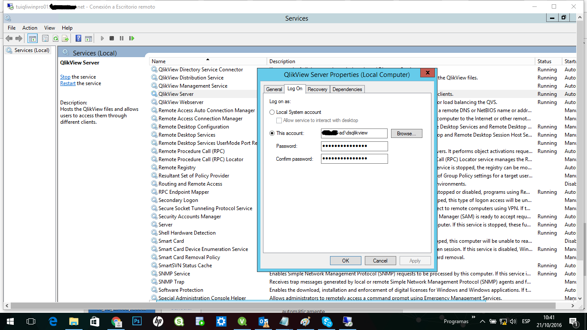Expand Programas toolbar overflow chevron
The height and width of the screenshot is (330, 587).
tap(474, 318)
